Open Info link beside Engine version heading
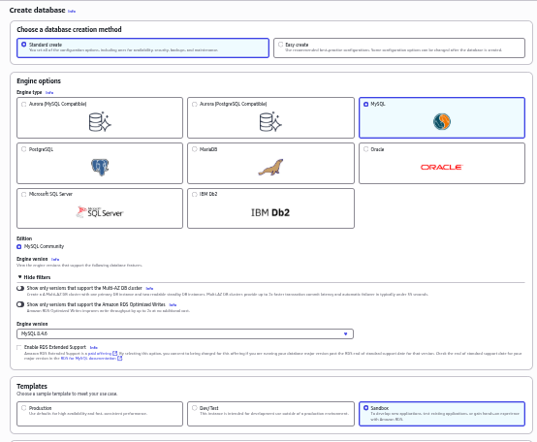 (55, 260)
